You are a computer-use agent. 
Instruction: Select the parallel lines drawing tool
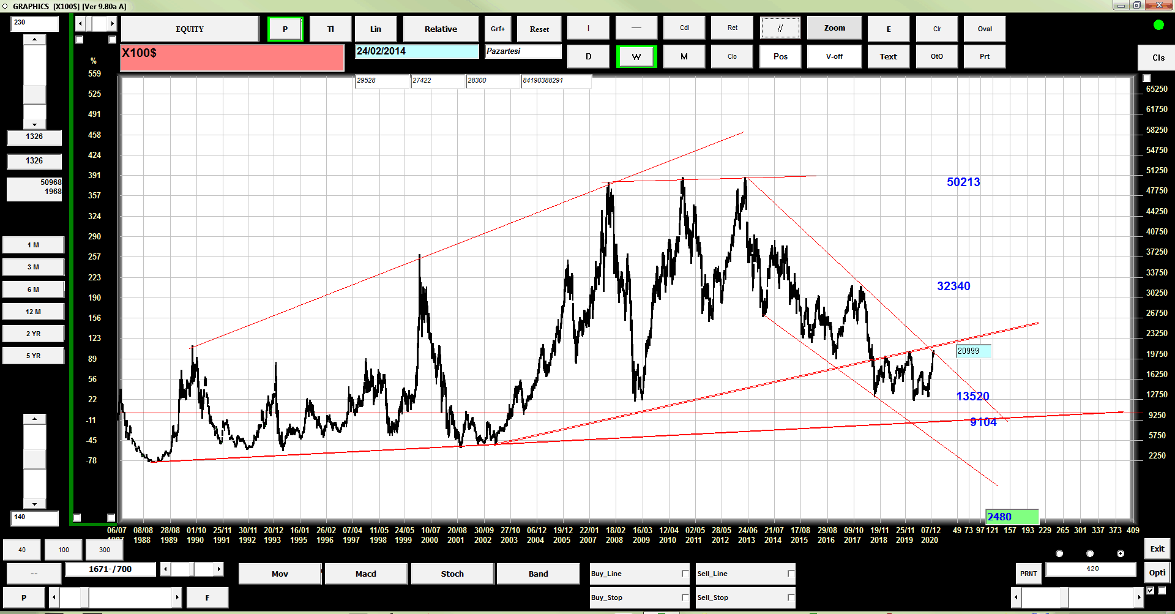coord(780,28)
